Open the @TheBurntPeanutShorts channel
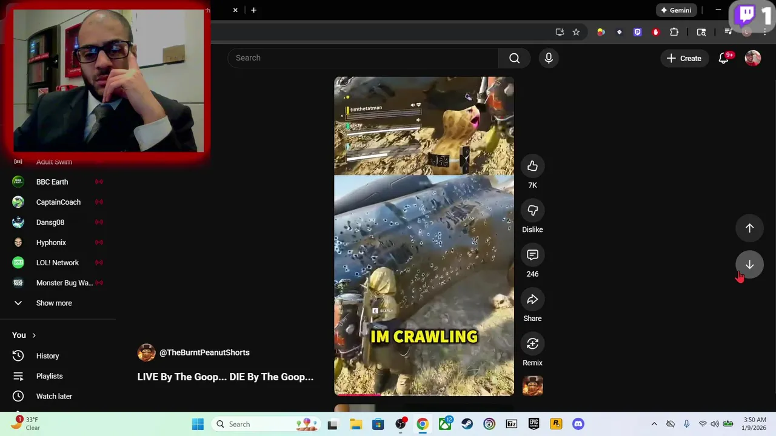The height and width of the screenshot is (436, 776). 204,352
